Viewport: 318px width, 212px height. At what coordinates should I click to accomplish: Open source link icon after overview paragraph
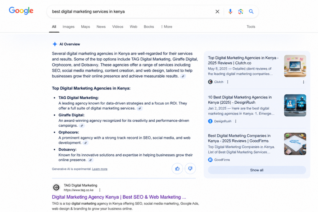click(183, 76)
